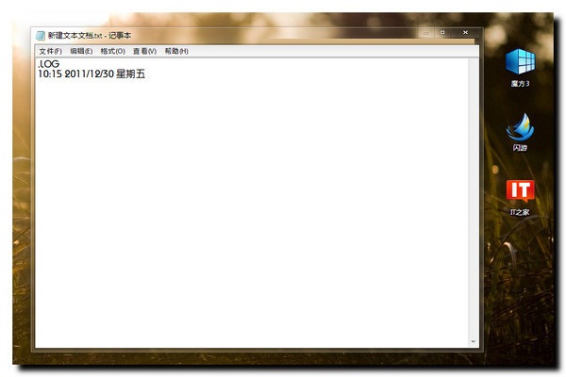Click the vertical scrollbar track in Notepad
The width and height of the screenshot is (566, 377).
(474, 198)
